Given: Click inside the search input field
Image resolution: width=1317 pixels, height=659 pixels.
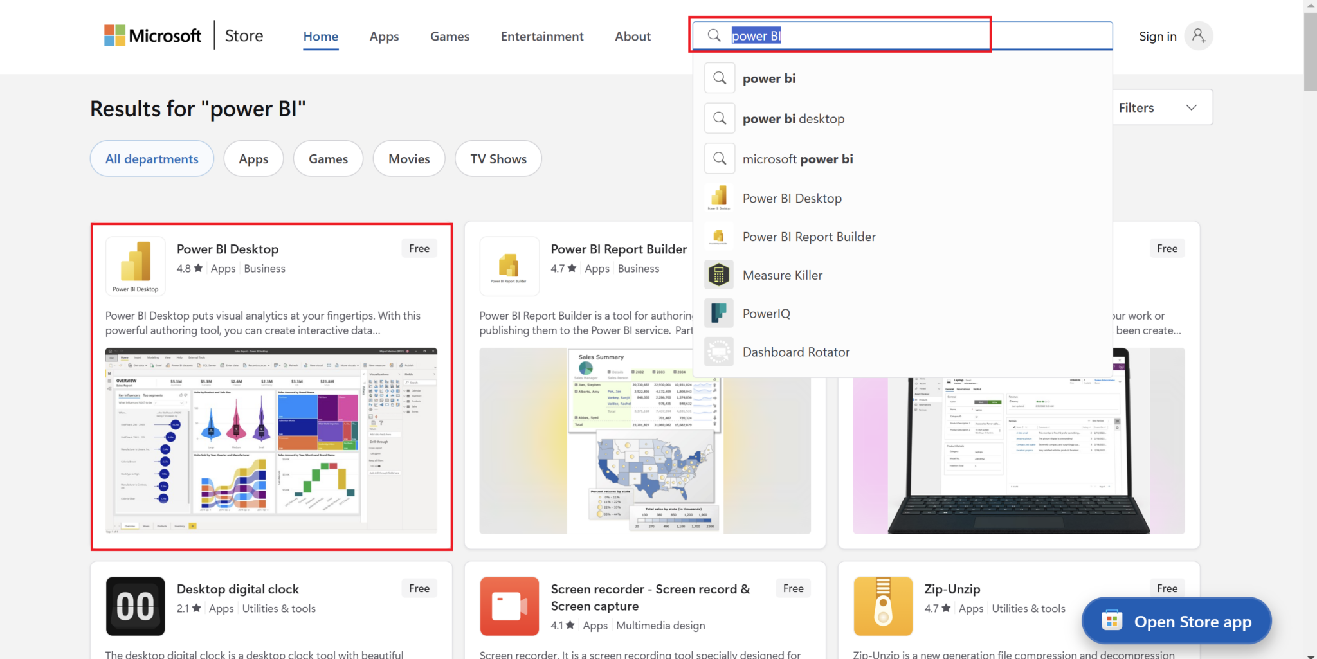Looking at the screenshot, I should coord(855,35).
